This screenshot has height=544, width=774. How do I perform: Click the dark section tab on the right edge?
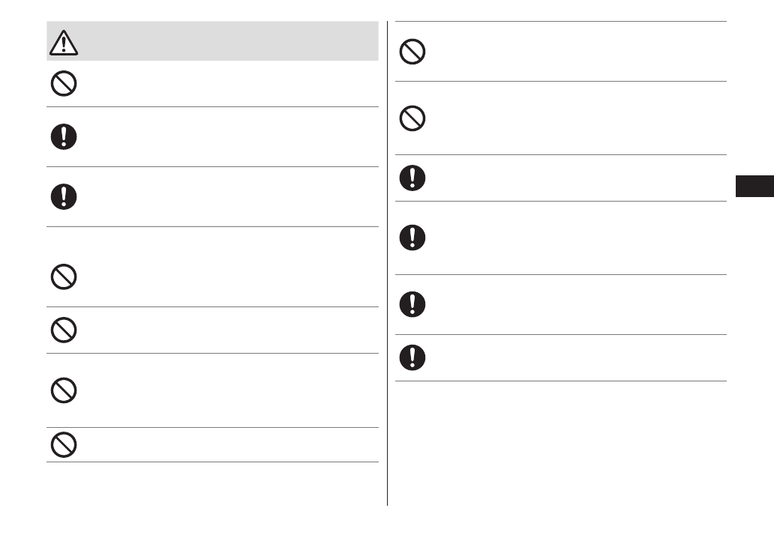click(x=754, y=186)
